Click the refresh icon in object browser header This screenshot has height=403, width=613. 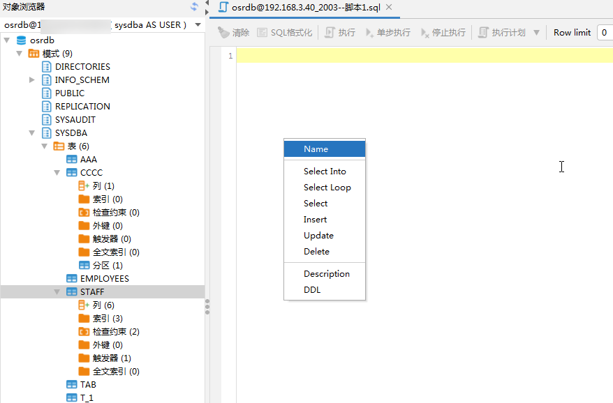(194, 7)
